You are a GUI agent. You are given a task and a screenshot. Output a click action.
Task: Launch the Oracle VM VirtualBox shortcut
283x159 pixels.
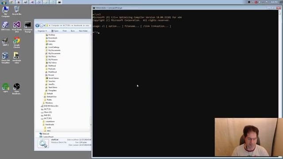5,58
